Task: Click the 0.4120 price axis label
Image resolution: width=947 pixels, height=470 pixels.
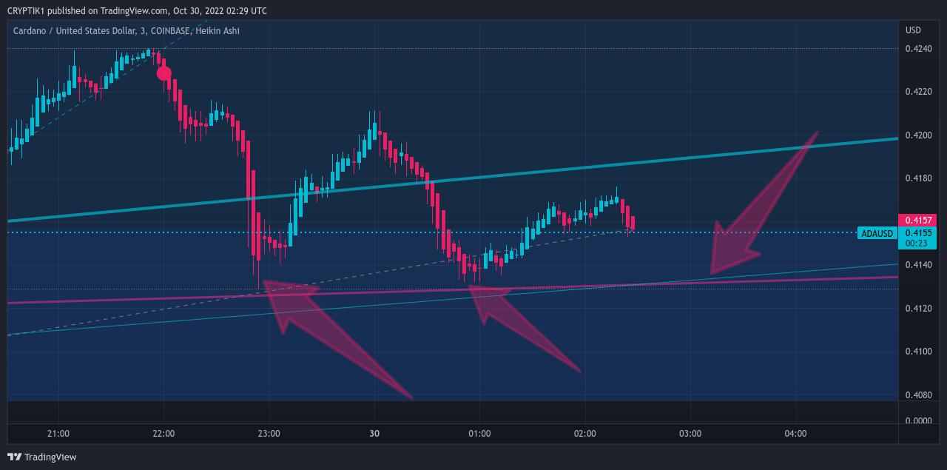Action: [x=917, y=308]
